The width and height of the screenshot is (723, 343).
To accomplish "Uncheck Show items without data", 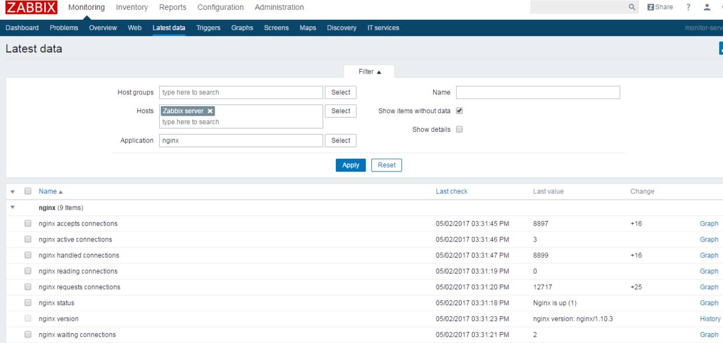I will tap(459, 111).
